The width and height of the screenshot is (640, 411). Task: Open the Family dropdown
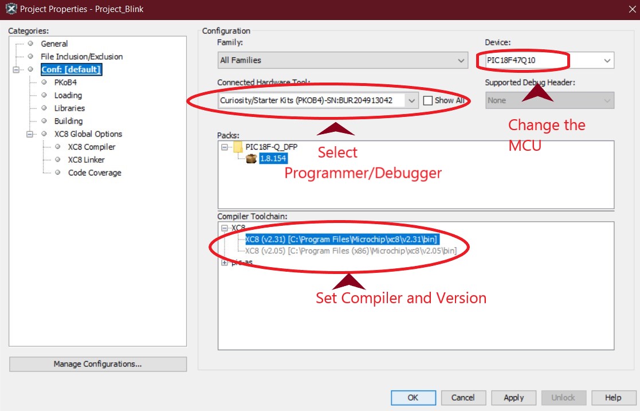point(462,60)
